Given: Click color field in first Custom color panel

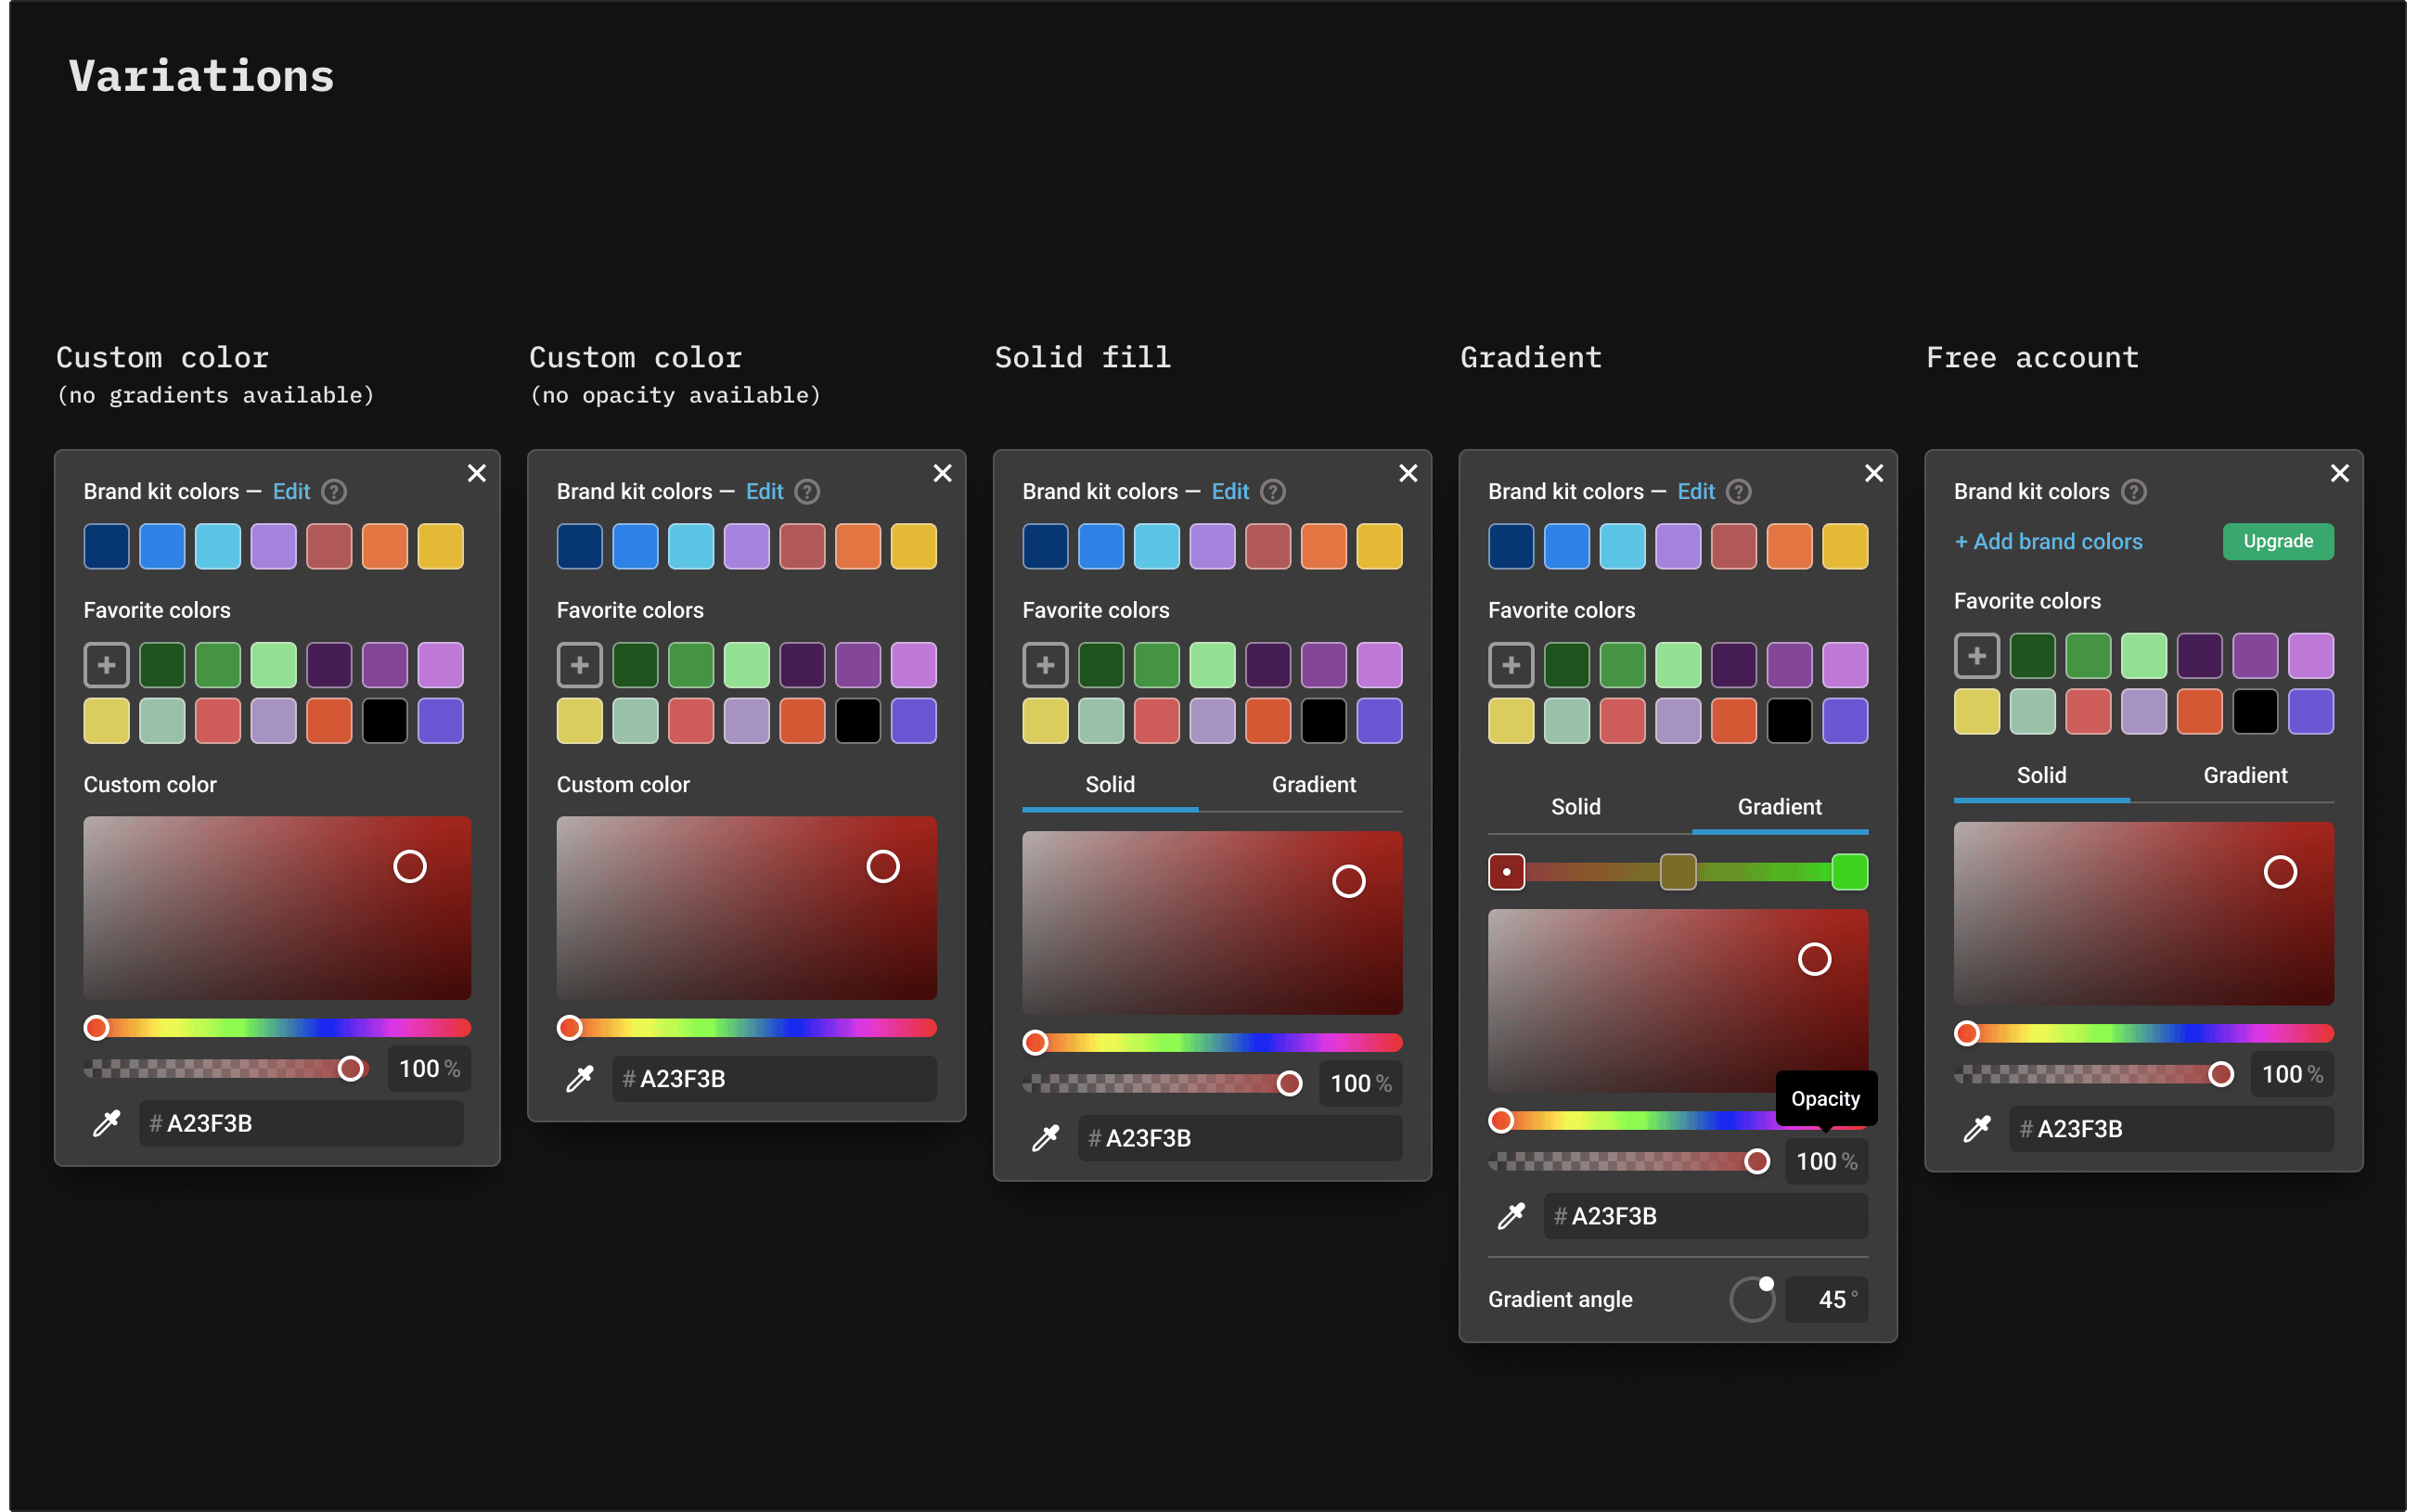Looking at the screenshot, I should (277, 908).
